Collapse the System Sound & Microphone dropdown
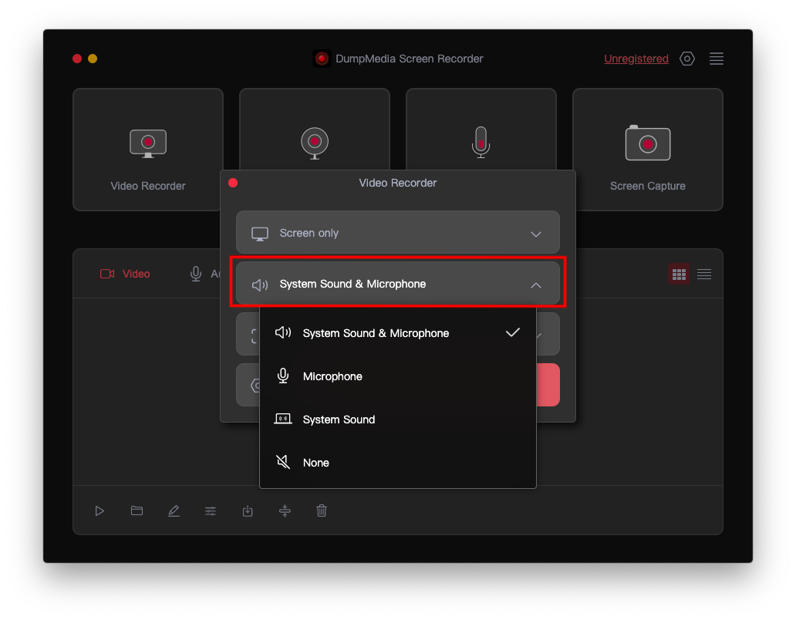796x620 pixels. pos(397,284)
